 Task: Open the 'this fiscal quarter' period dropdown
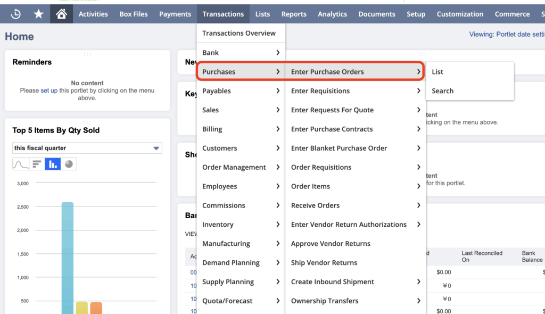pyautogui.click(x=87, y=148)
